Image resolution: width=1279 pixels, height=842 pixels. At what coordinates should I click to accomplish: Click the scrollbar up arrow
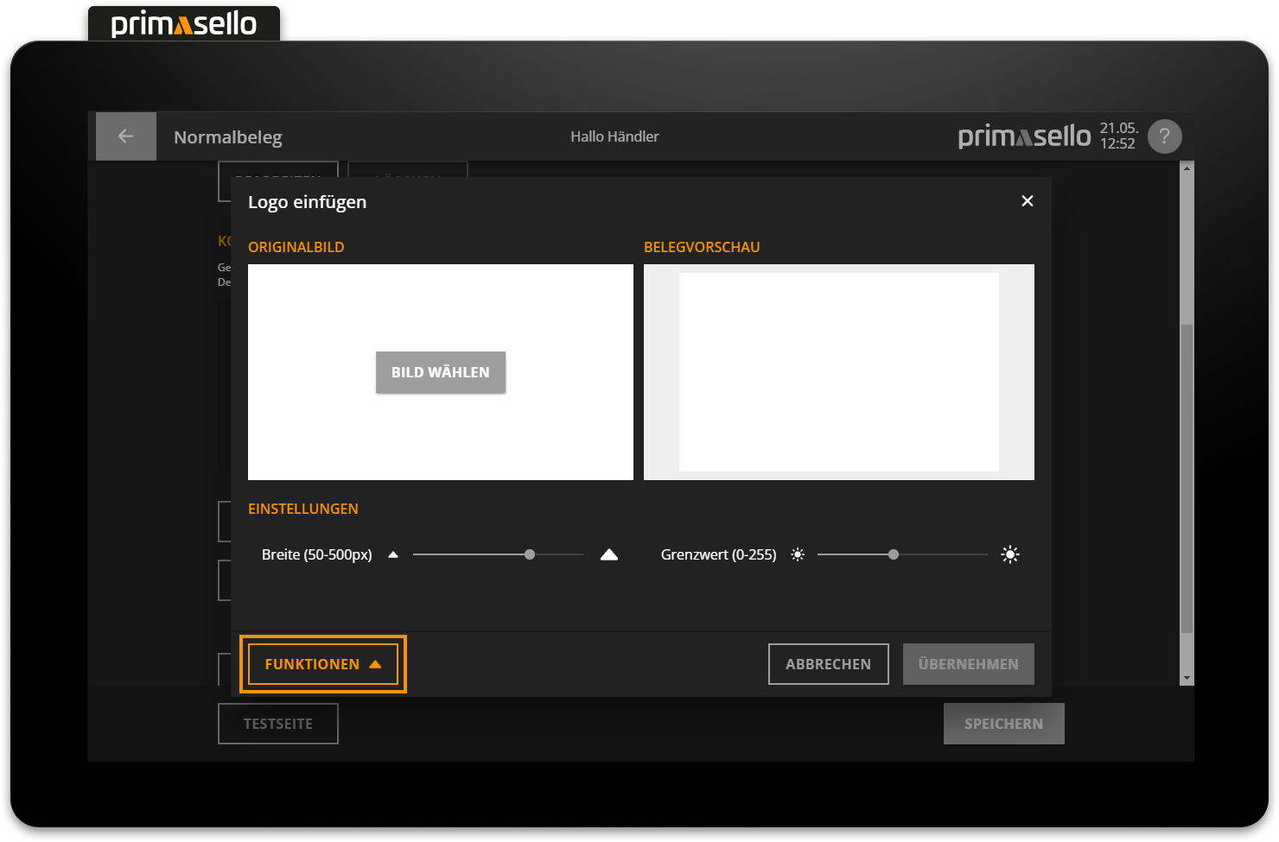(x=1187, y=168)
